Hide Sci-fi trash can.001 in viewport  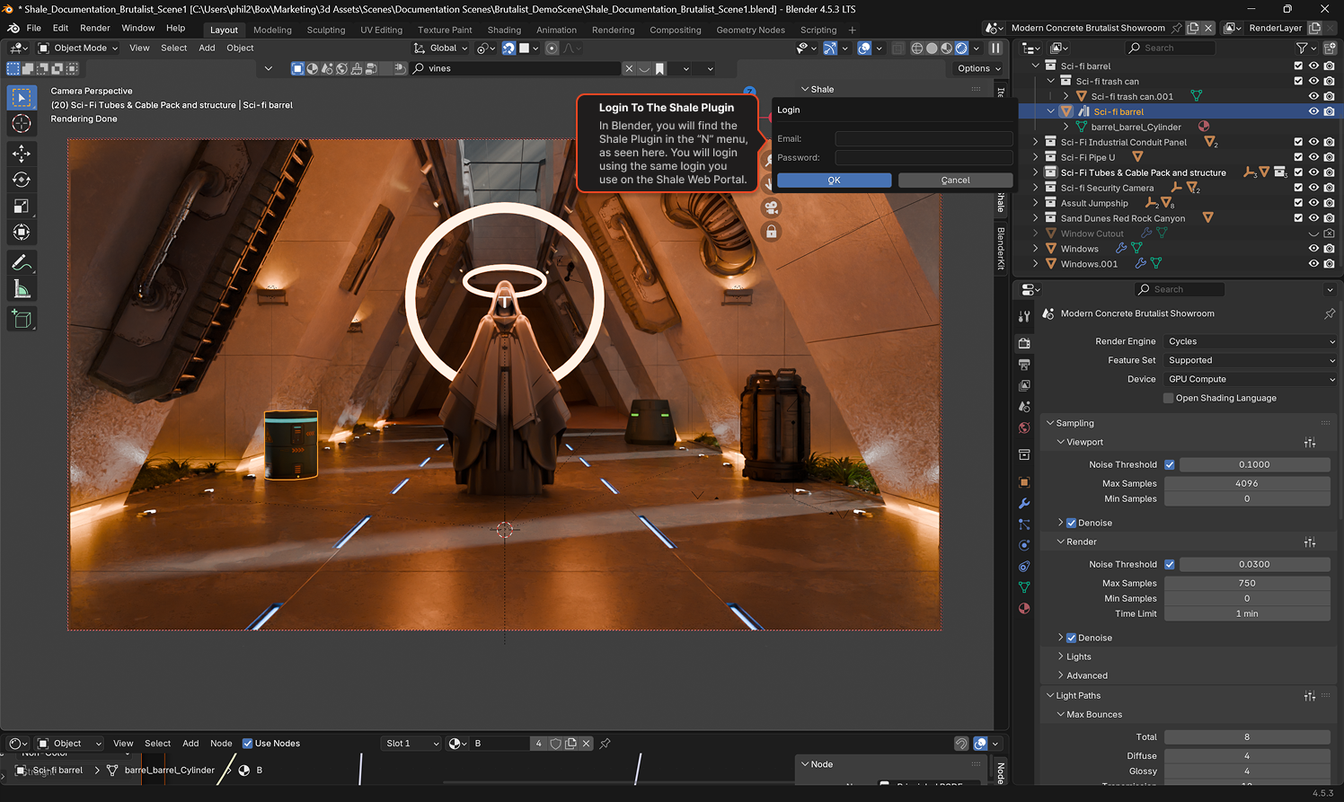pos(1313,96)
